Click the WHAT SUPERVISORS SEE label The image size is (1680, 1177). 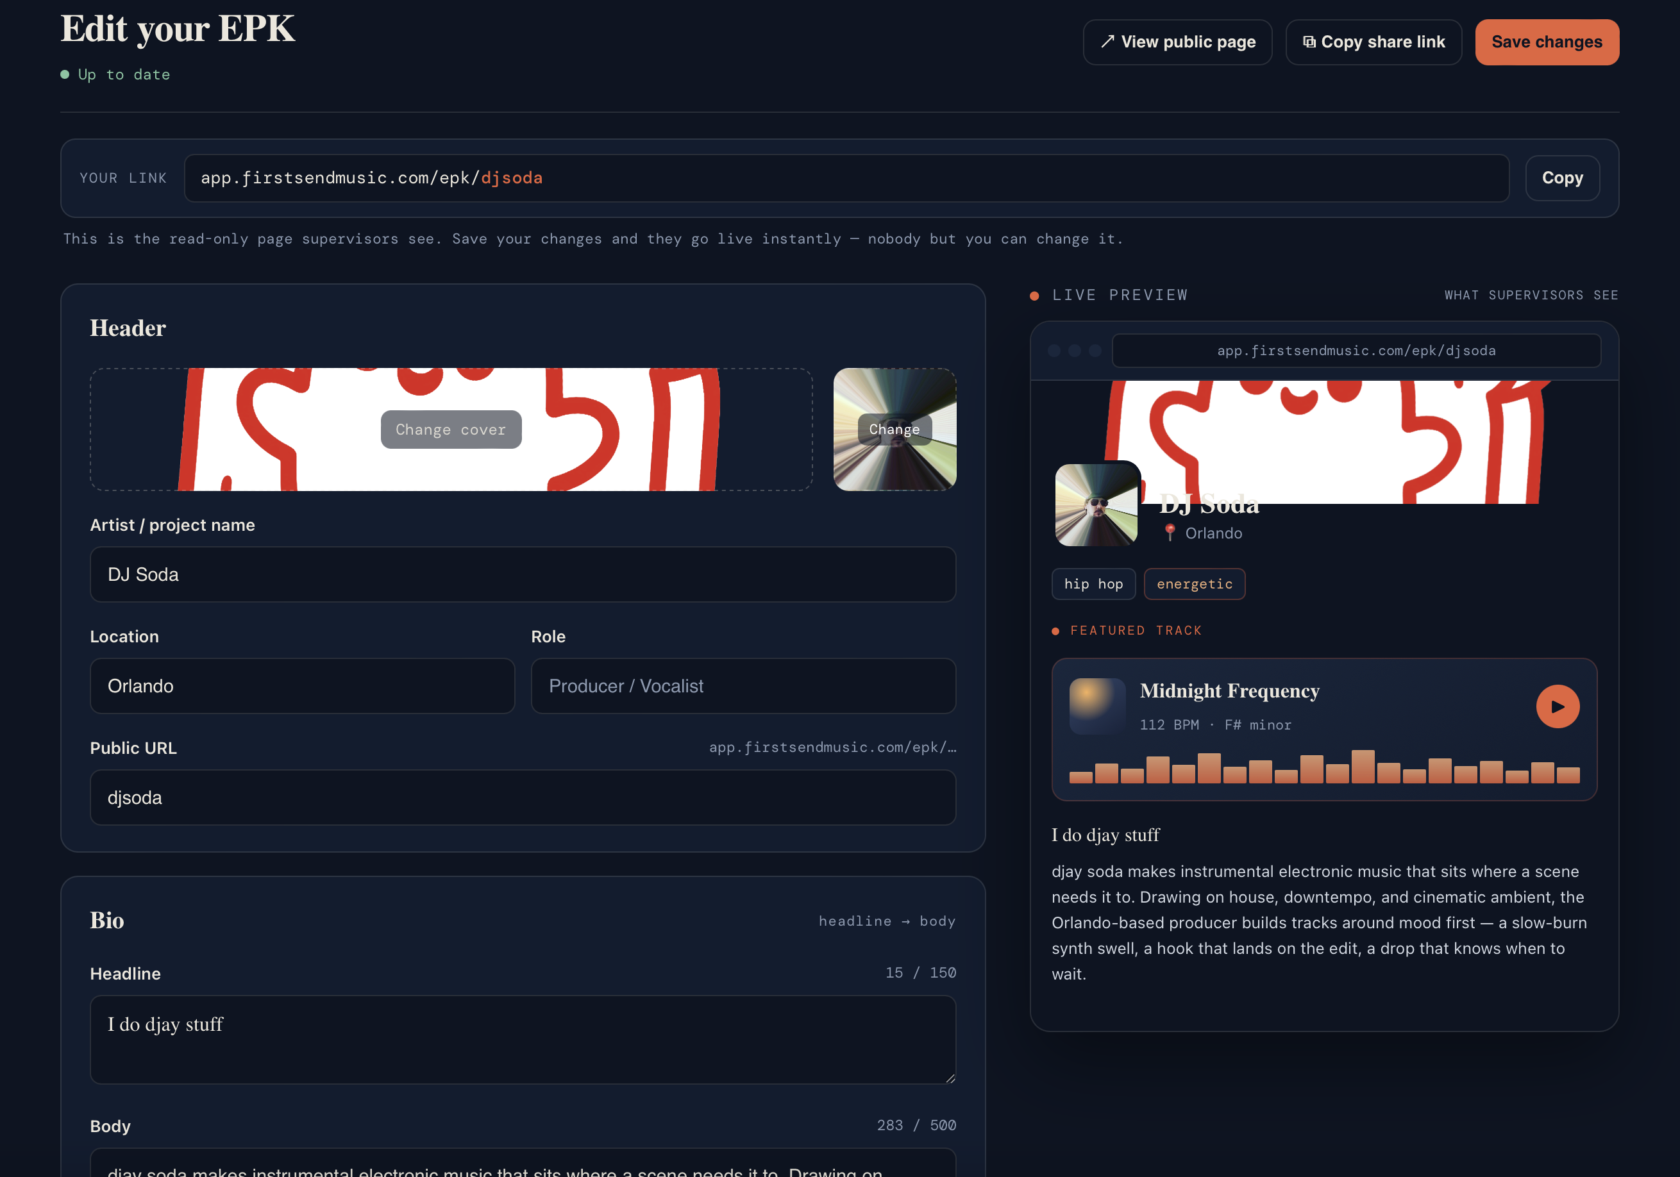coord(1531,295)
